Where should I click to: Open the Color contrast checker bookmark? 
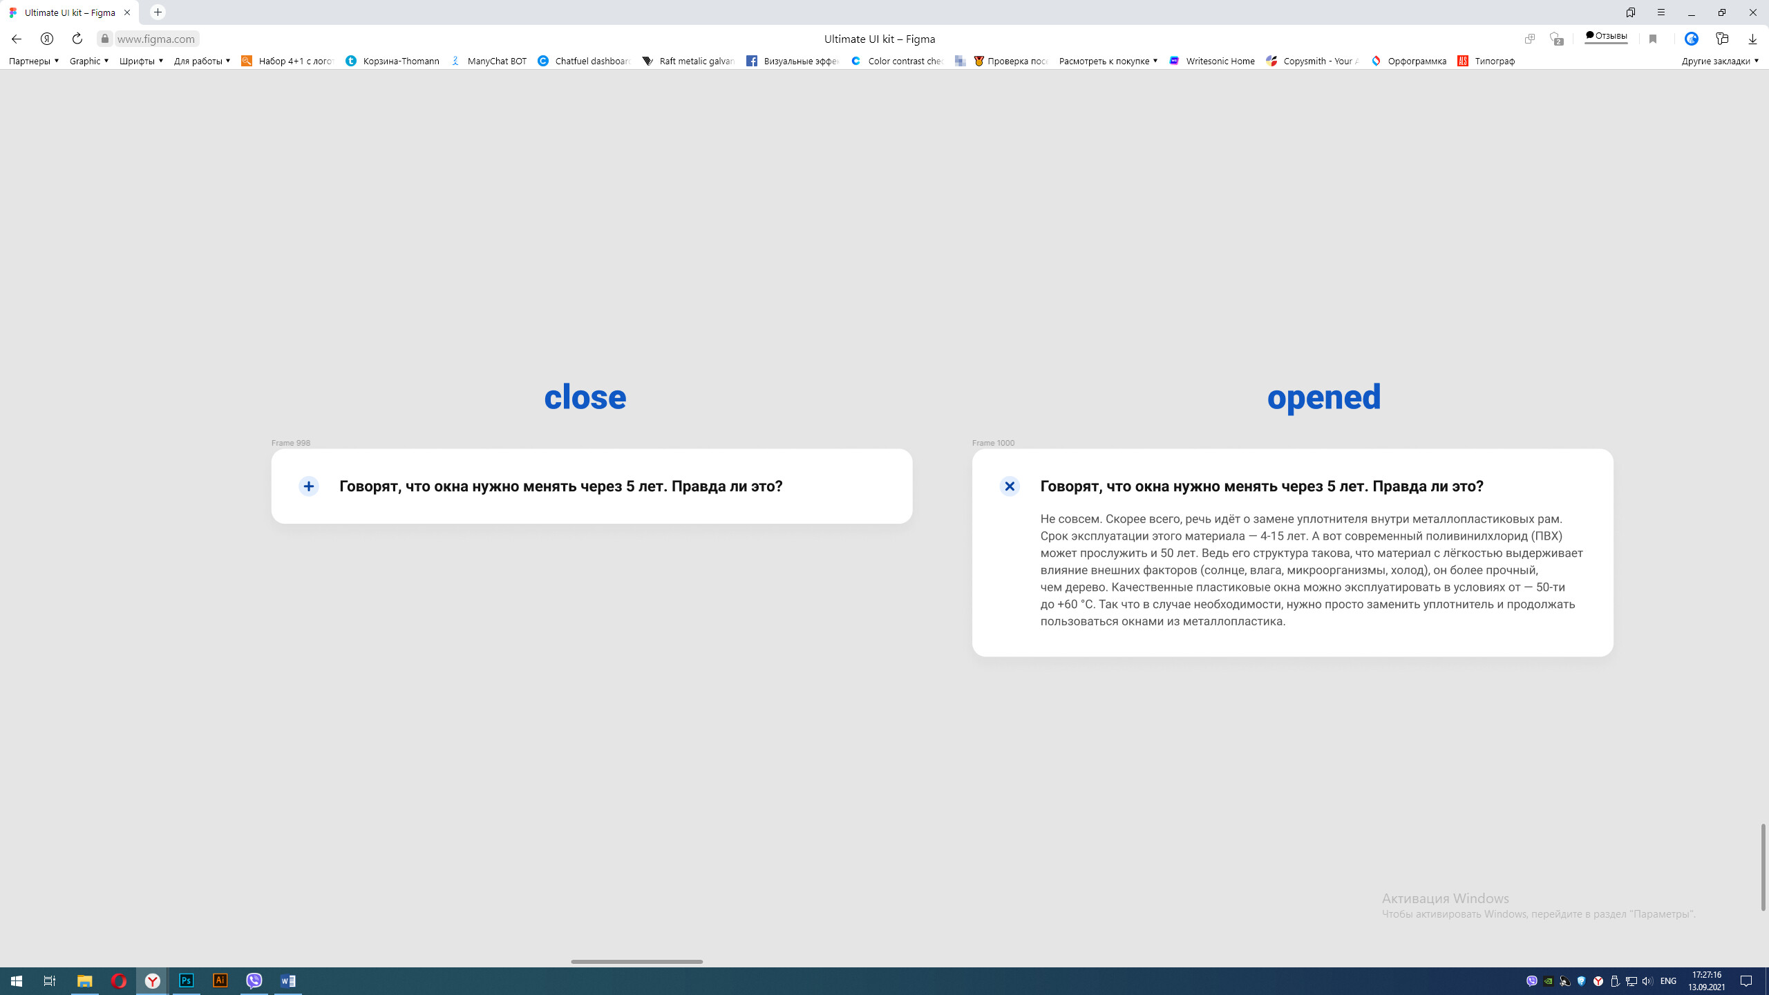click(x=897, y=61)
